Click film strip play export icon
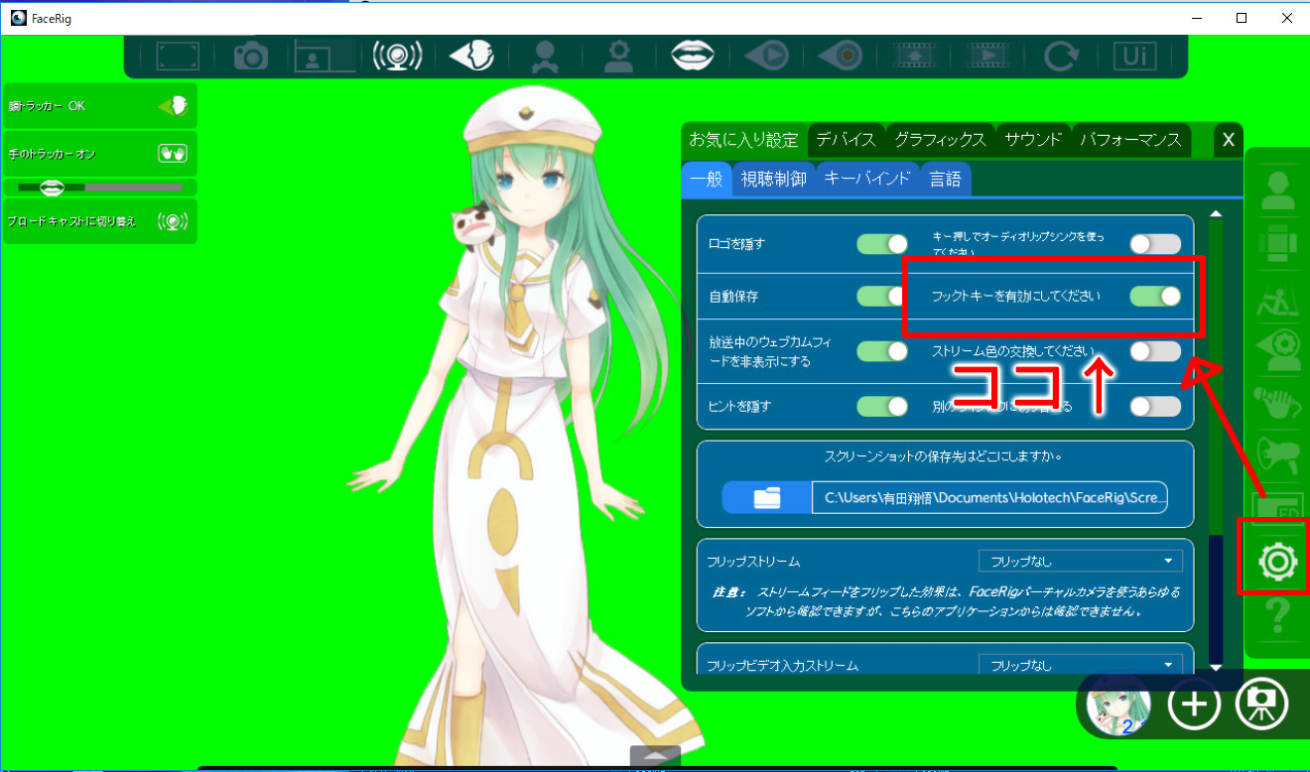This screenshot has height=772, width=1310. pos(989,57)
